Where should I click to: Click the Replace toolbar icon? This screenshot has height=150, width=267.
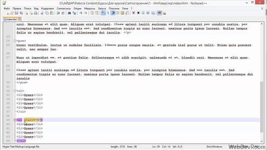[x=74, y=13]
